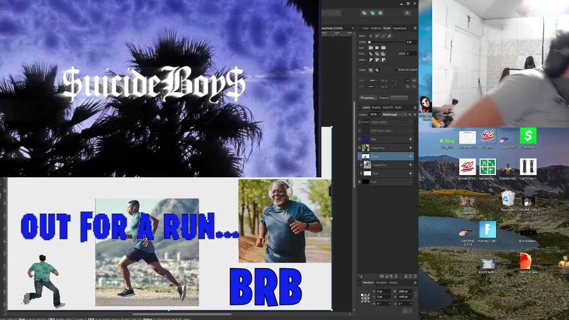Viewport: 569px width, 320px height.
Task: Toggle visibility of bottom black Pixel layer
Action: point(410,182)
